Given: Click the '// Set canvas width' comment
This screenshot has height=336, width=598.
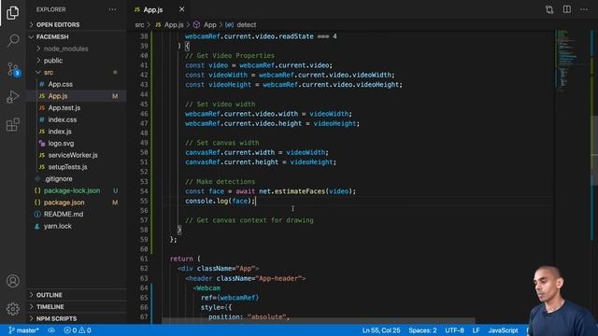Looking at the screenshot, I should tap(222, 143).
